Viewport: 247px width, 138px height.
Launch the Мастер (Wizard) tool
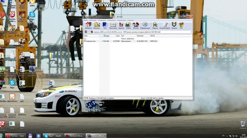[x=135, y=25]
